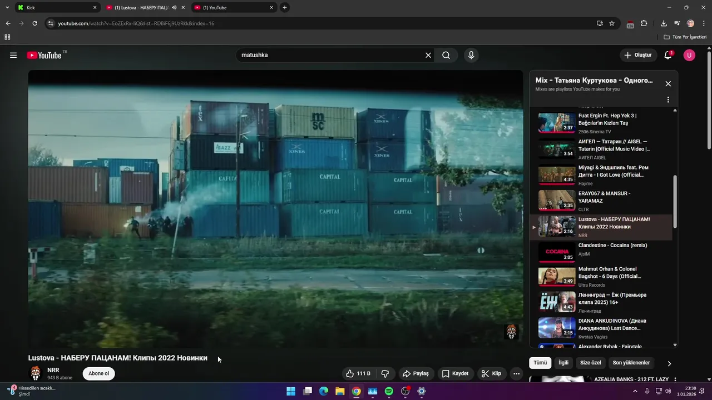Go back with browser back arrow
The height and width of the screenshot is (400, 712).
click(x=8, y=23)
